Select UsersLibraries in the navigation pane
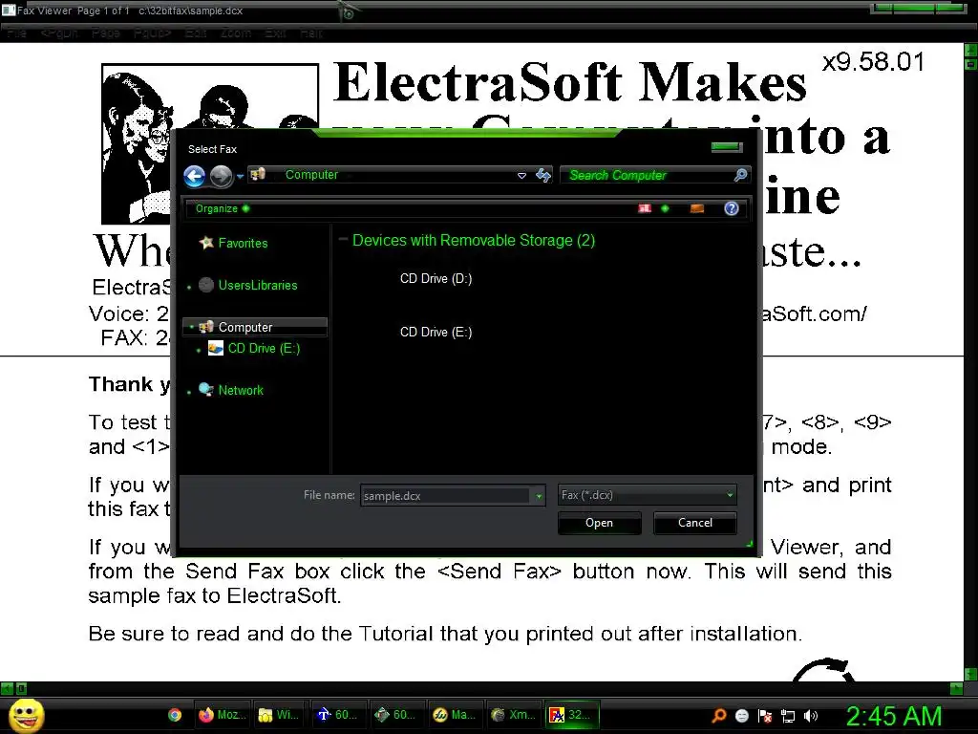This screenshot has height=734, width=978. [x=258, y=285]
